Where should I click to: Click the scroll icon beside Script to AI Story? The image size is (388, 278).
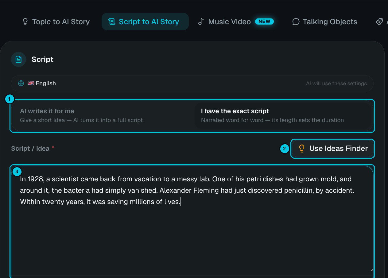tap(112, 22)
